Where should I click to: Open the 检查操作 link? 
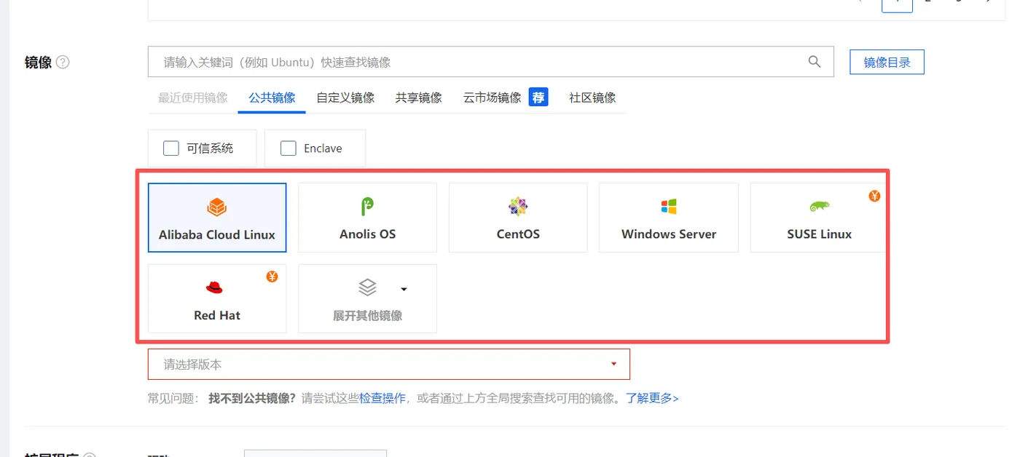[x=382, y=398]
